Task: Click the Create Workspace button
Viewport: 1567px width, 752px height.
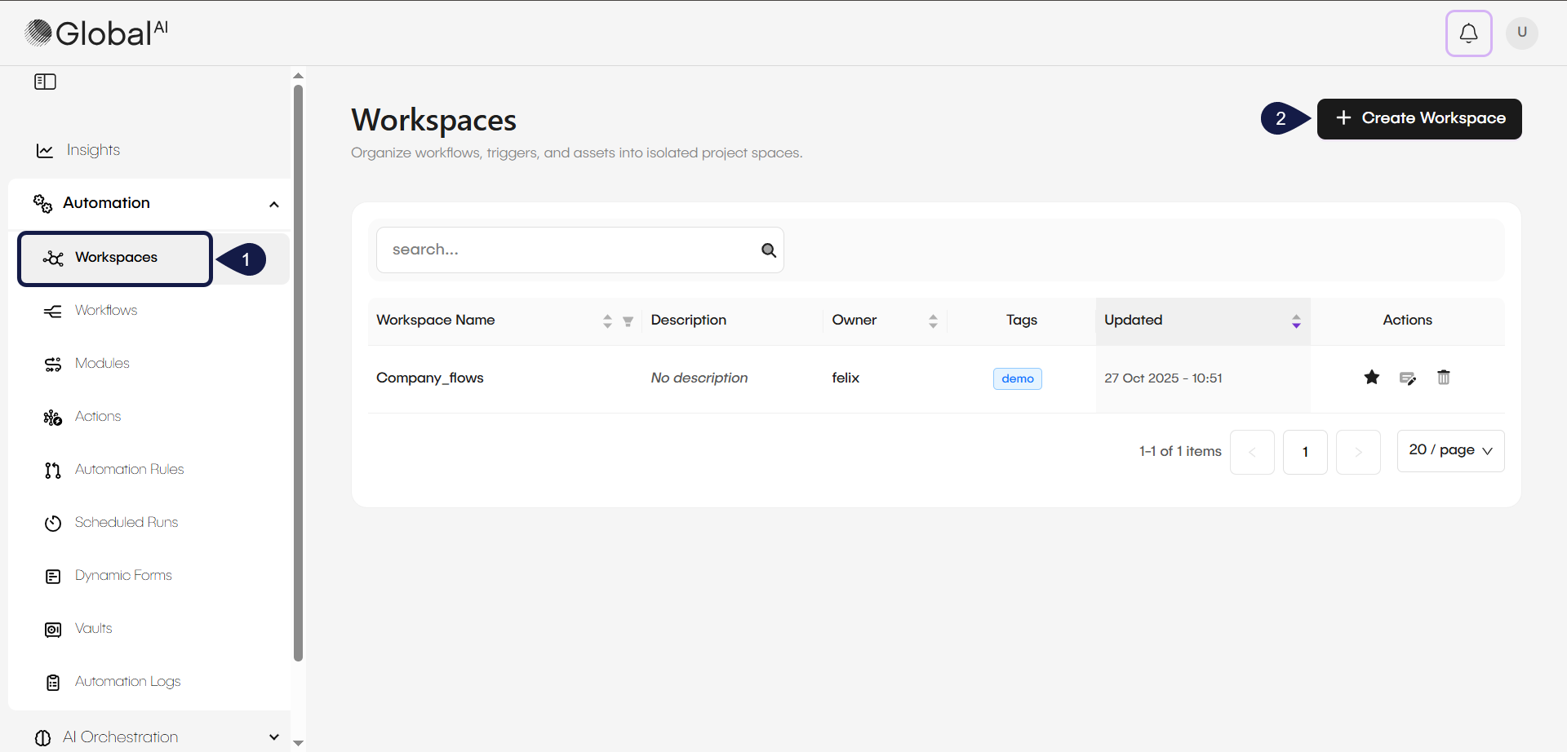Action: click(1418, 118)
